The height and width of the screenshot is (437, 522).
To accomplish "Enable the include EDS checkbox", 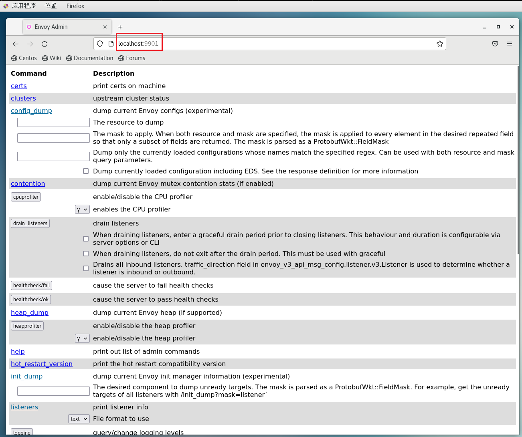I will (86, 171).
